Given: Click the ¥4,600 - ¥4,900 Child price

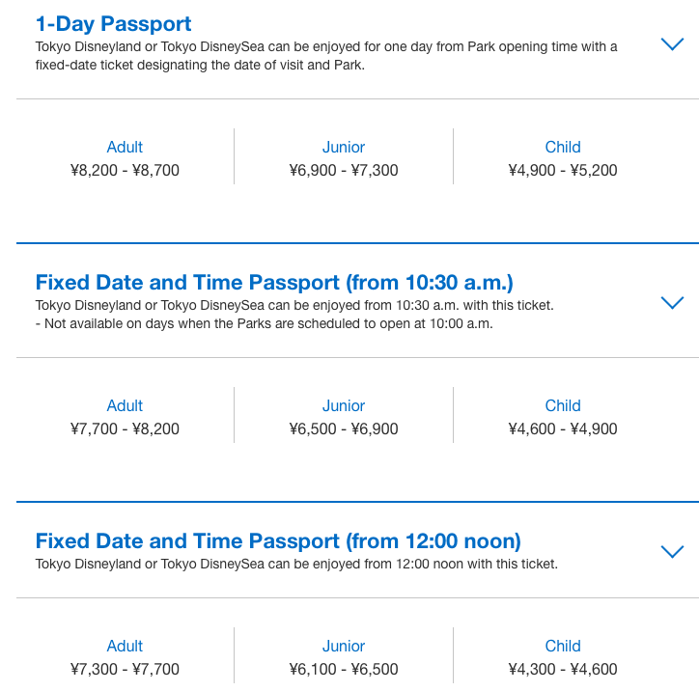Looking at the screenshot, I should pyautogui.click(x=563, y=429).
